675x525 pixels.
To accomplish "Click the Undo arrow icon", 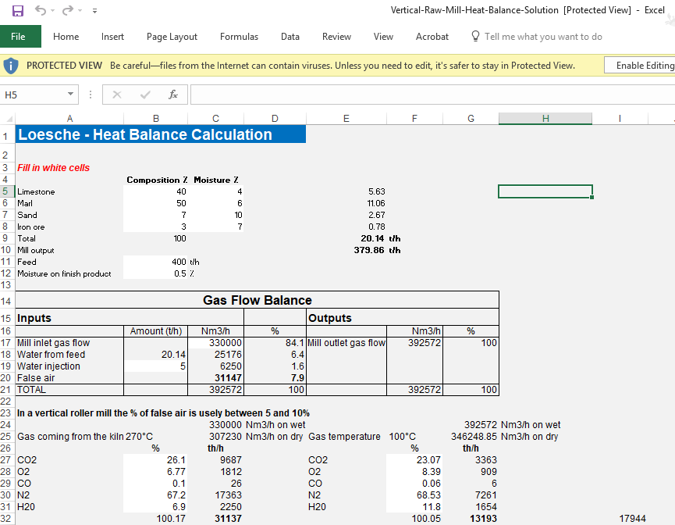I will 40,10.
